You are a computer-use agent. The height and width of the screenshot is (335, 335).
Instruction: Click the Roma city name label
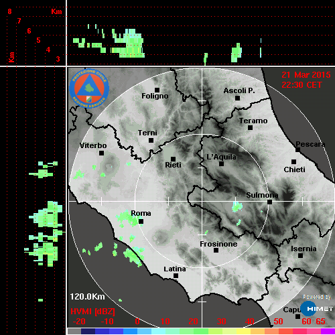pos(141,213)
